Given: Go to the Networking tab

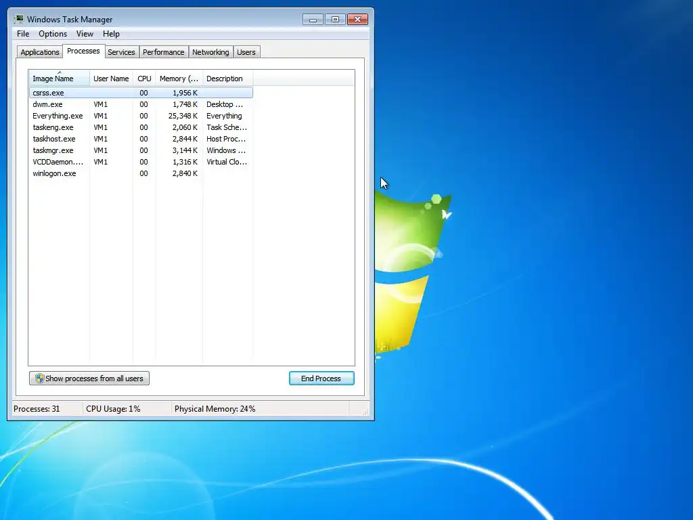Looking at the screenshot, I should (210, 52).
